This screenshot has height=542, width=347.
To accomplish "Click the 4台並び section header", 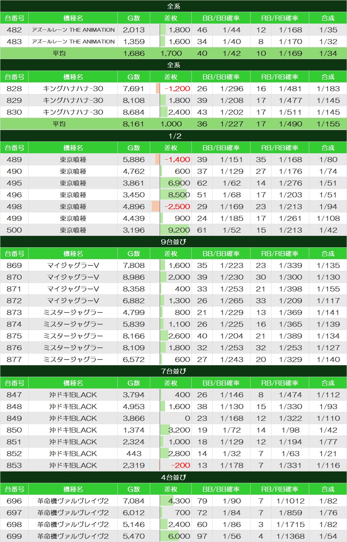I will (174, 477).
